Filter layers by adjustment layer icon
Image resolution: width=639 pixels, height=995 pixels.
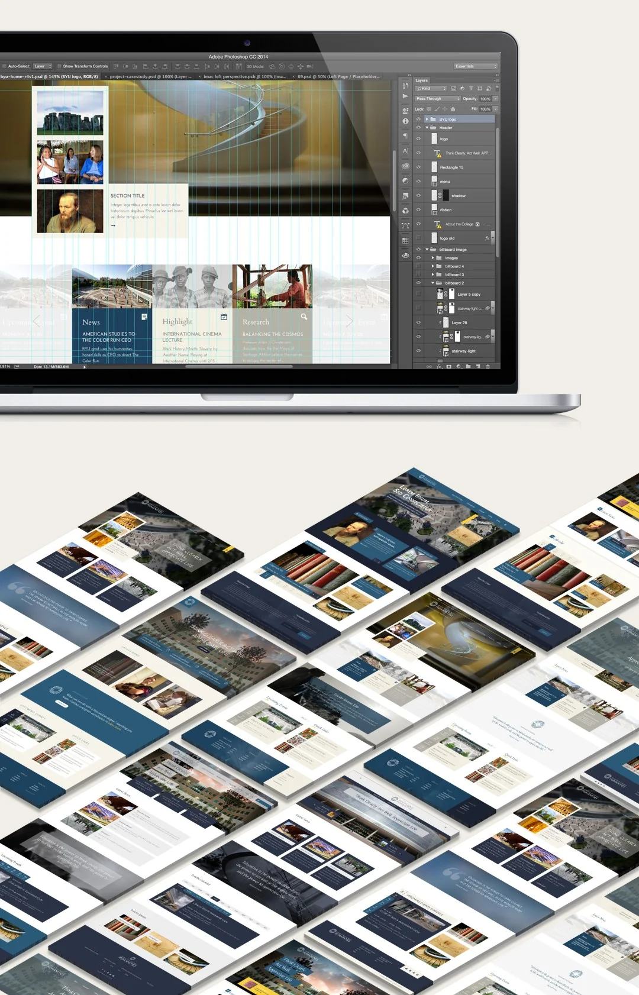point(462,89)
